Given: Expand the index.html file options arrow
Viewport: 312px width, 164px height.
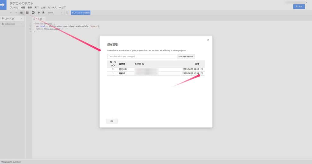Looking at the screenshot, I should [22, 24].
